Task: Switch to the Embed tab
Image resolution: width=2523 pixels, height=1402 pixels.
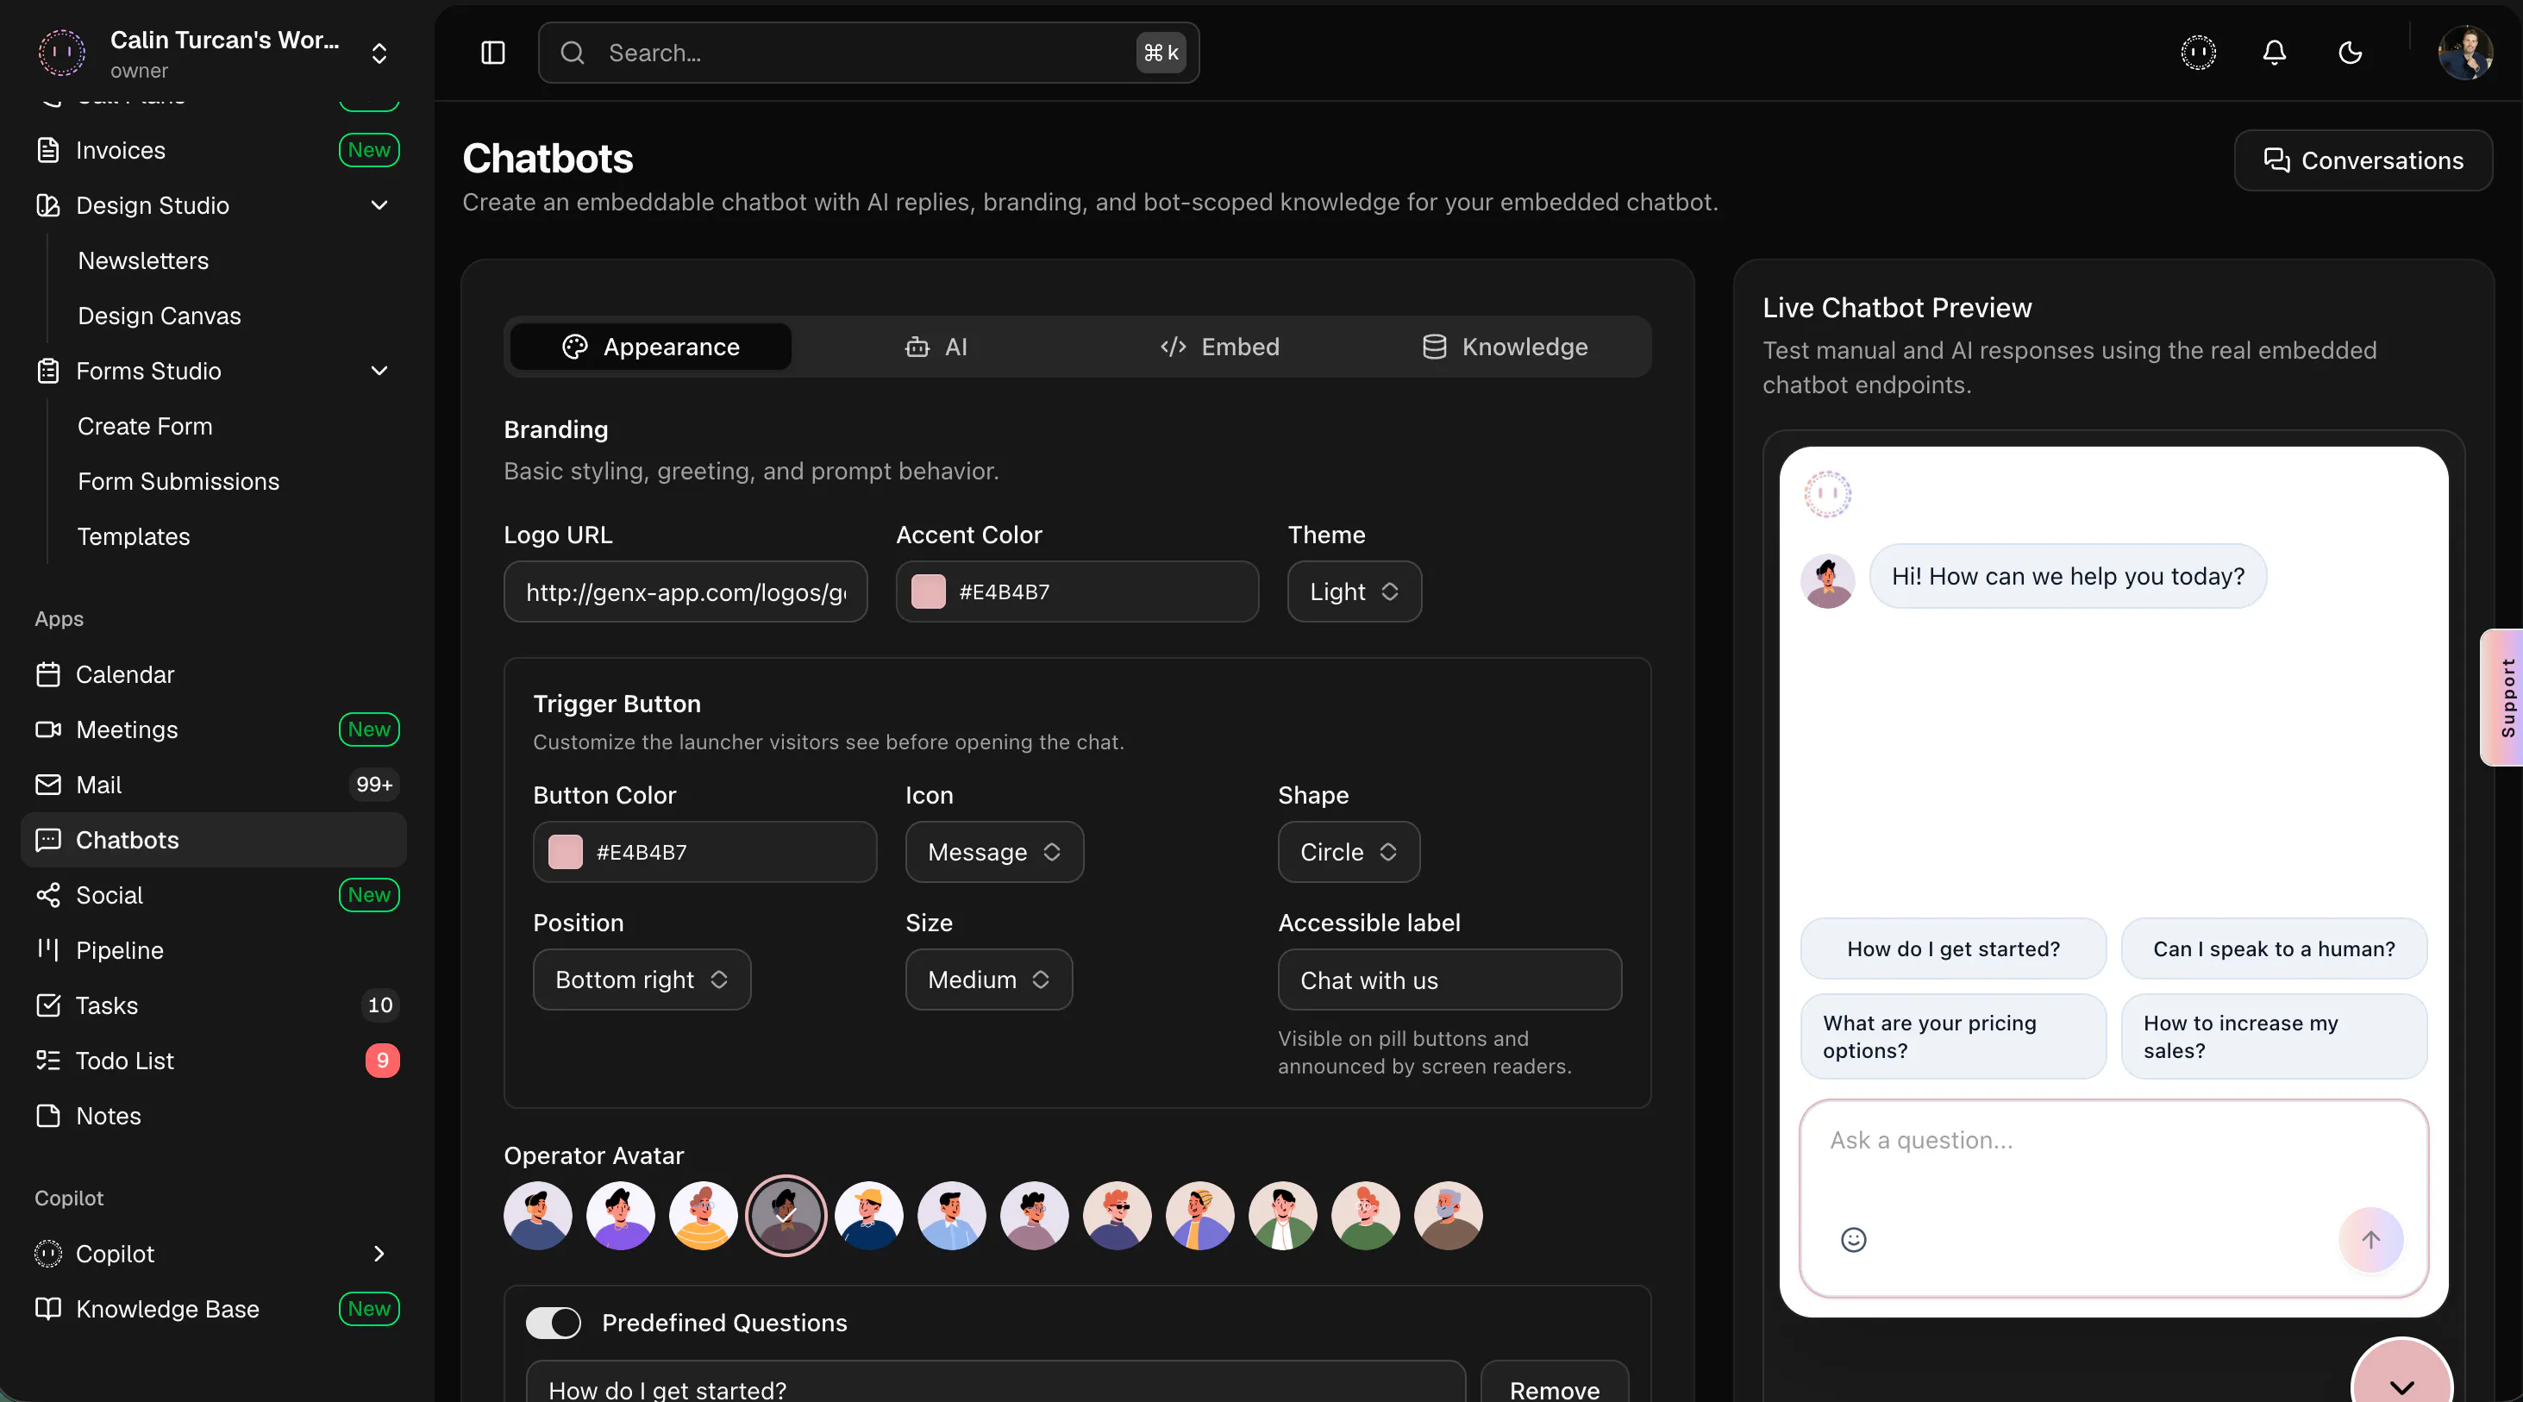Action: [x=1219, y=347]
